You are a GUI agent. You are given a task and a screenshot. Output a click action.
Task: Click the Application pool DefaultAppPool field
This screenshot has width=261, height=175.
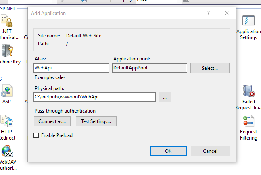coord(149,68)
